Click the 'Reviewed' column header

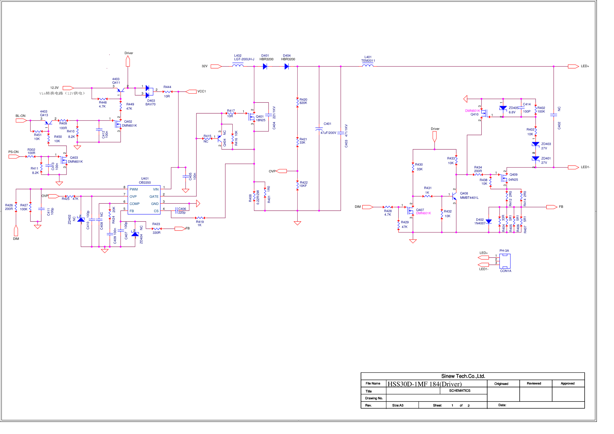(x=534, y=383)
